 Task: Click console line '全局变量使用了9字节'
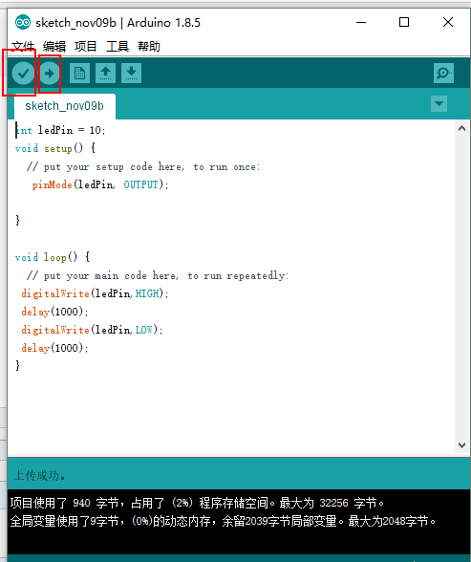pyautogui.click(x=223, y=521)
